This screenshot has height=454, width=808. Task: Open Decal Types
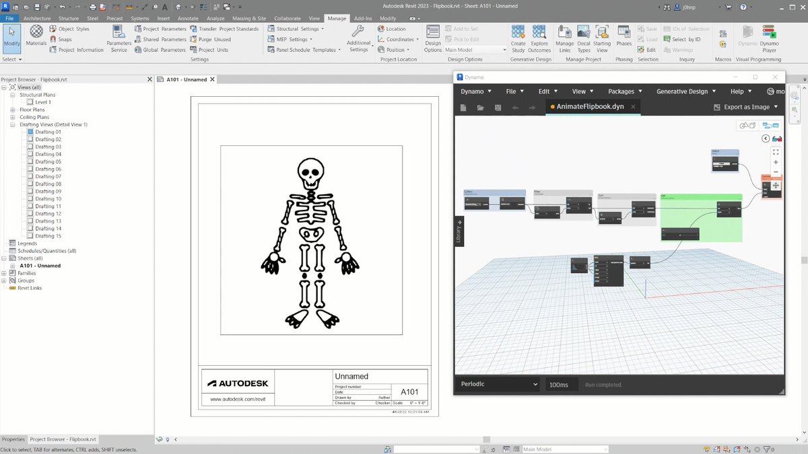tap(584, 39)
